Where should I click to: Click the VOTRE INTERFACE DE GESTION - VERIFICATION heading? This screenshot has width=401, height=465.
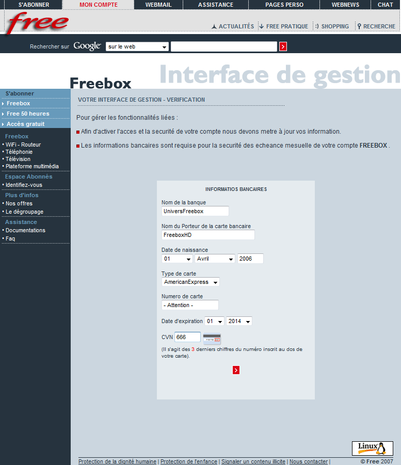pos(141,100)
